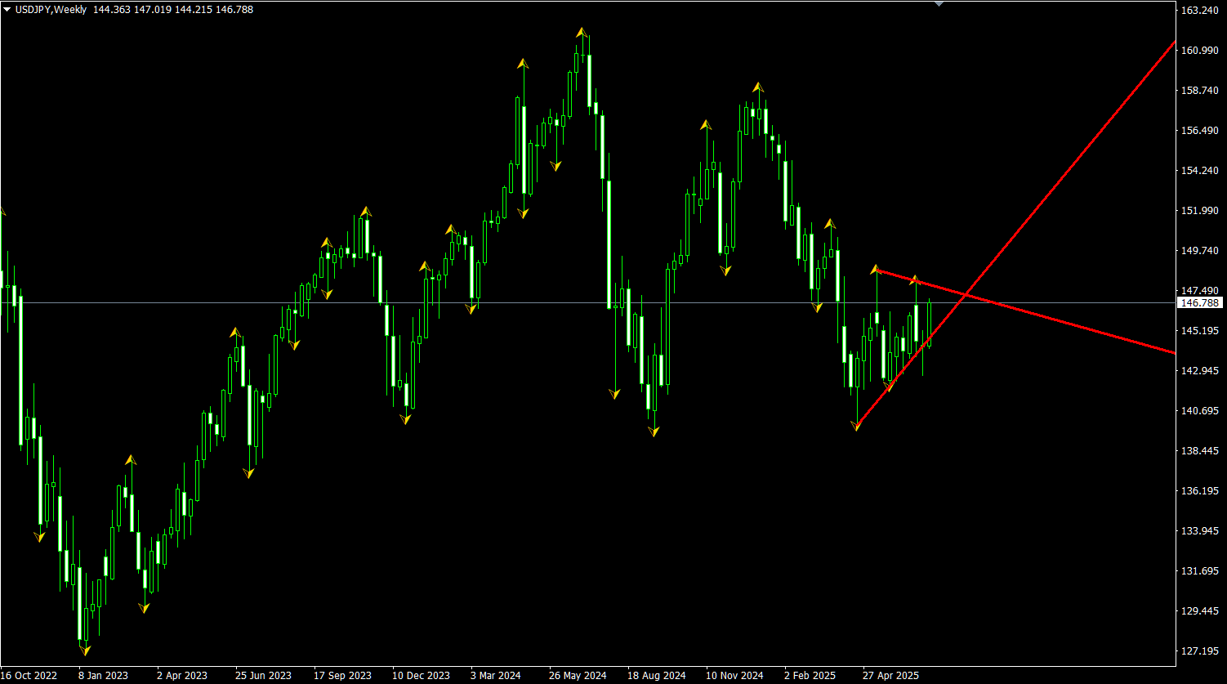Click the 25 Jun 2023 date label
The height and width of the screenshot is (684, 1227).
point(263,676)
